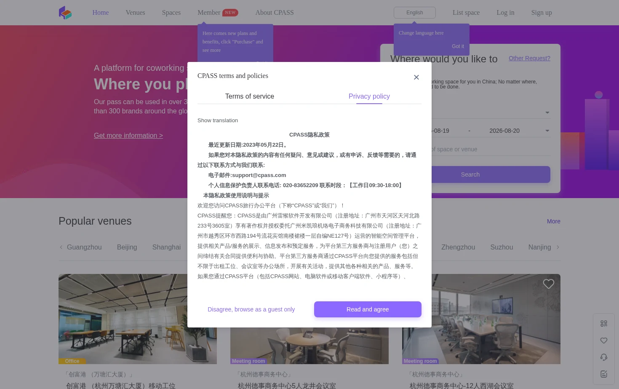Image resolution: width=619 pixels, height=389 pixels.
Task: Select Suzhou city tab
Action: [502, 247]
